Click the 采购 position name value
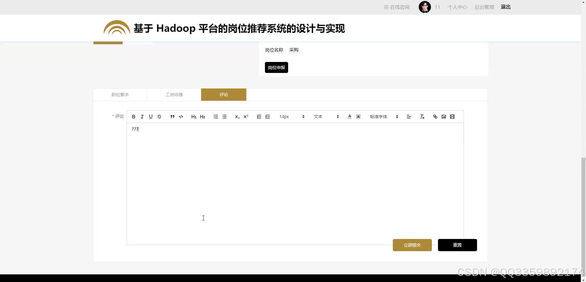The image size is (586, 282). click(294, 50)
